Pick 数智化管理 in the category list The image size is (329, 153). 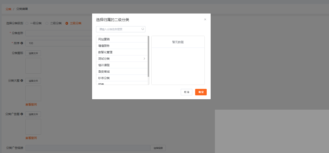tap(105, 52)
